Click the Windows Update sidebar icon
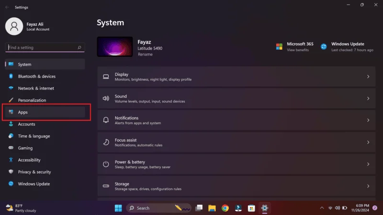The width and height of the screenshot is (383, 215). [11, 183]
